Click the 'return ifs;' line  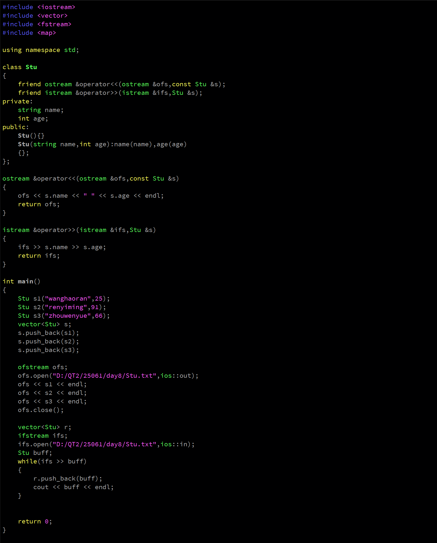[39, 256]
